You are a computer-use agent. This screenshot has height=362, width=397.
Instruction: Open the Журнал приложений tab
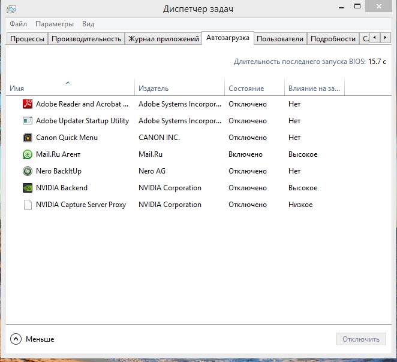coord(164,39)
